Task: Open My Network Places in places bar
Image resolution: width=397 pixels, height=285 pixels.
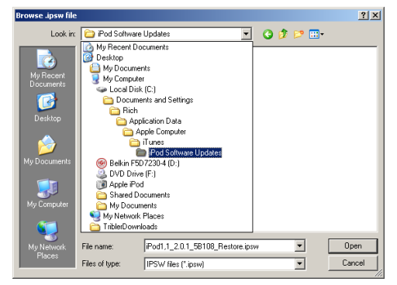Action: [x=47, y=240]
